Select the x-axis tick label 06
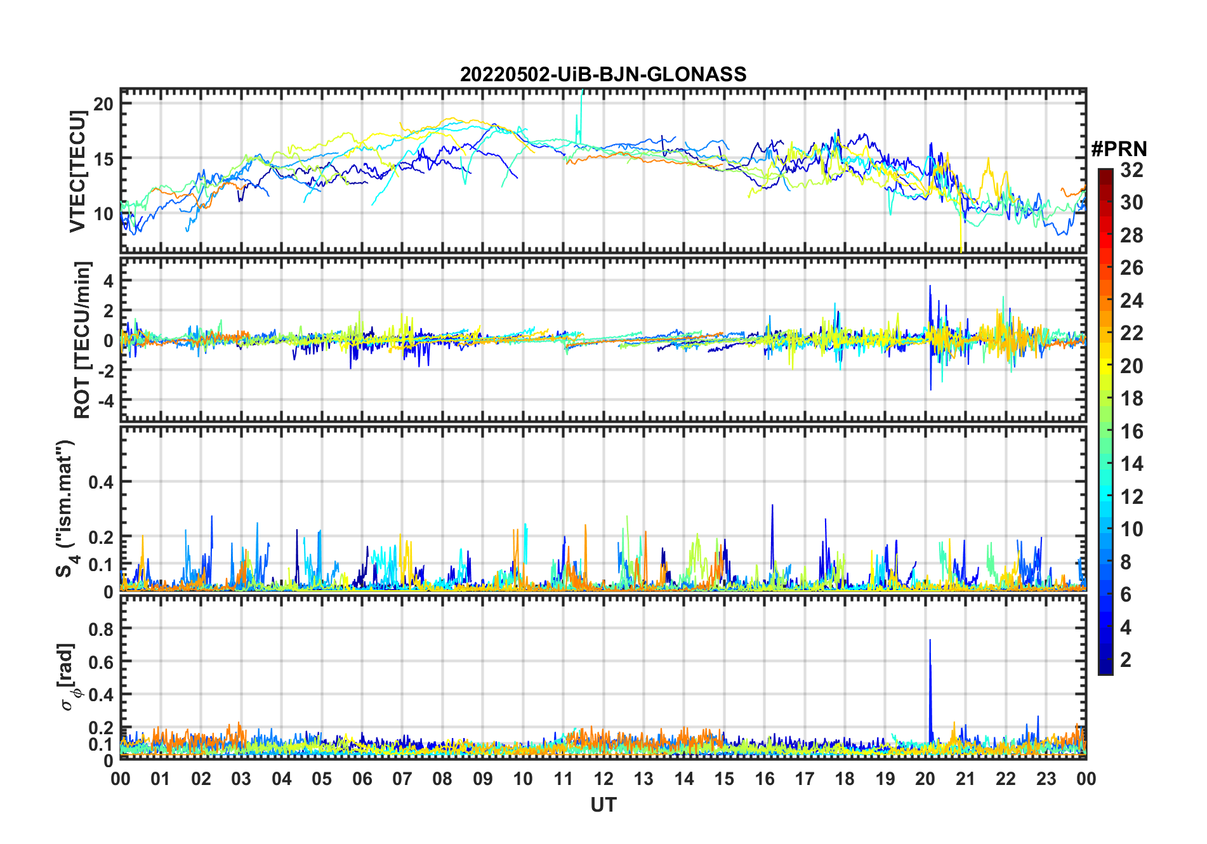1207x844 pixels. click(362, 779)
